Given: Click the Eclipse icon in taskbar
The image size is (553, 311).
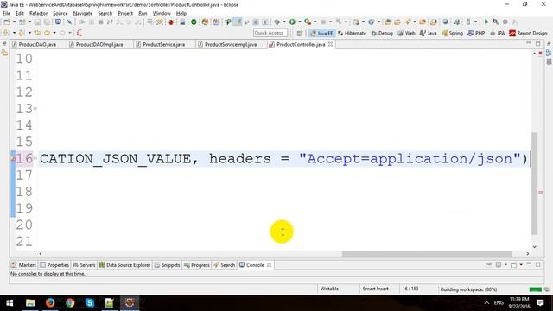Looking at the screenshot, I should pyautogui.click(x=130, y=303).
